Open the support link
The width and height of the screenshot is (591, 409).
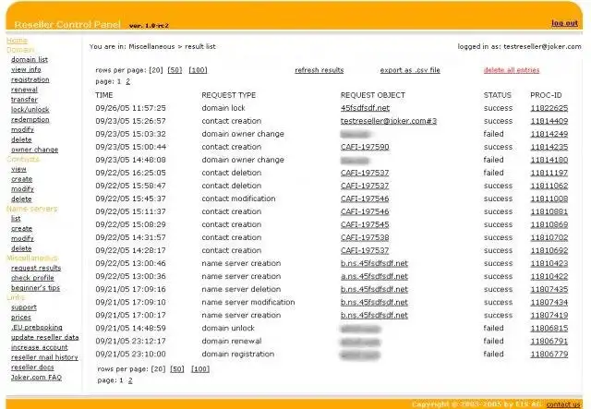[x=24, y=307]
